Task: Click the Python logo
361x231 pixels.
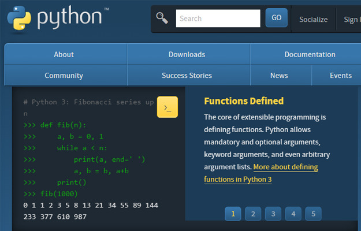Action: (58, 18)
